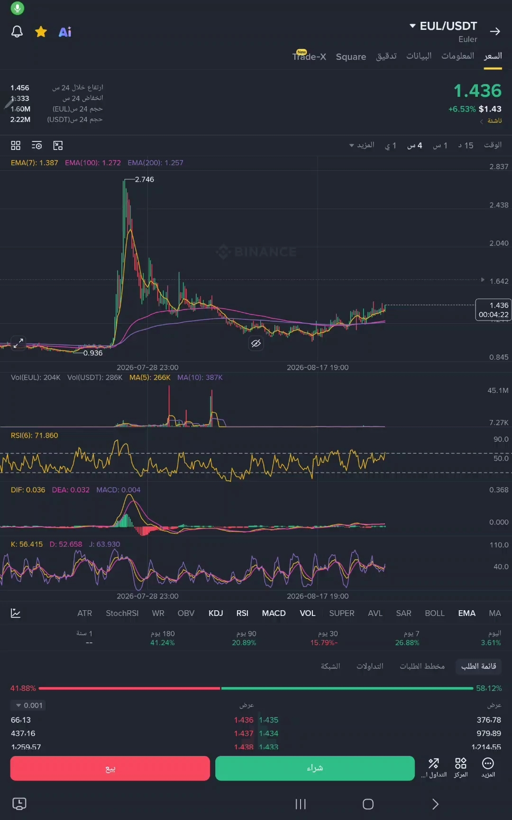Tap the back arrow next to EUL/USDT
This screenshot has width=512, height=820.
[495, 31]
